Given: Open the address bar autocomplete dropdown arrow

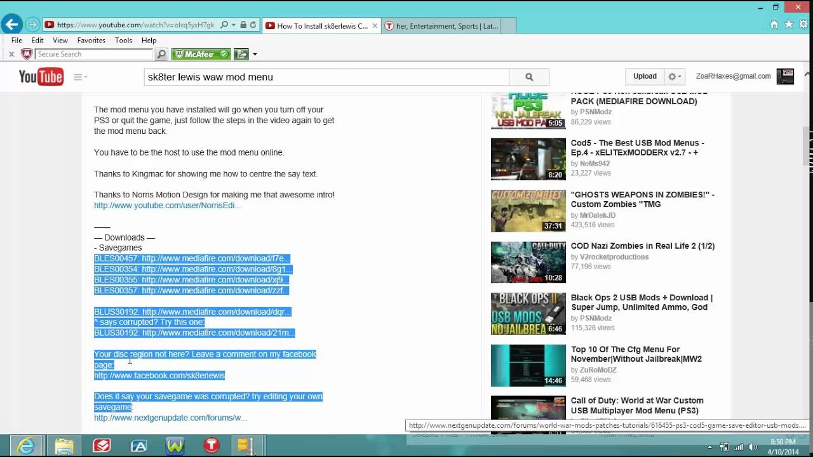Looking at the screenshot, I should [x=234, y=25].
